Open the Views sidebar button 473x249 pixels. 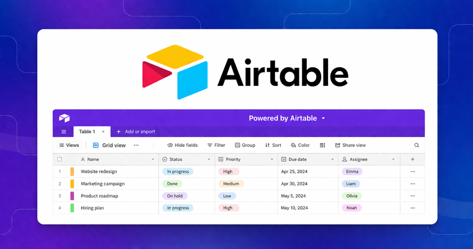click(x=69, y=145)
